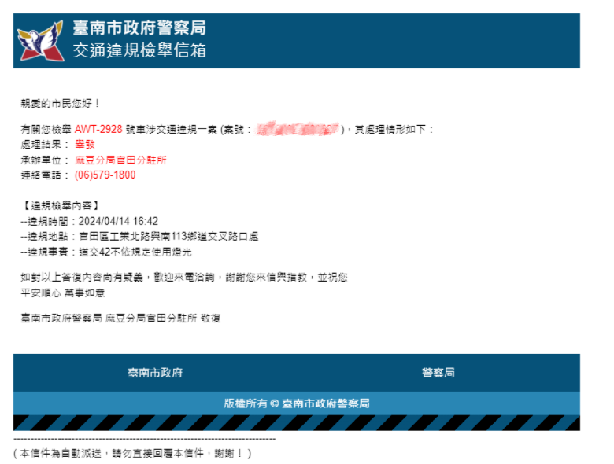Click the 【違規檢舉內容】 heading
Image resolution: width=614 pixels, height=464 pixels.
(61, 205)
